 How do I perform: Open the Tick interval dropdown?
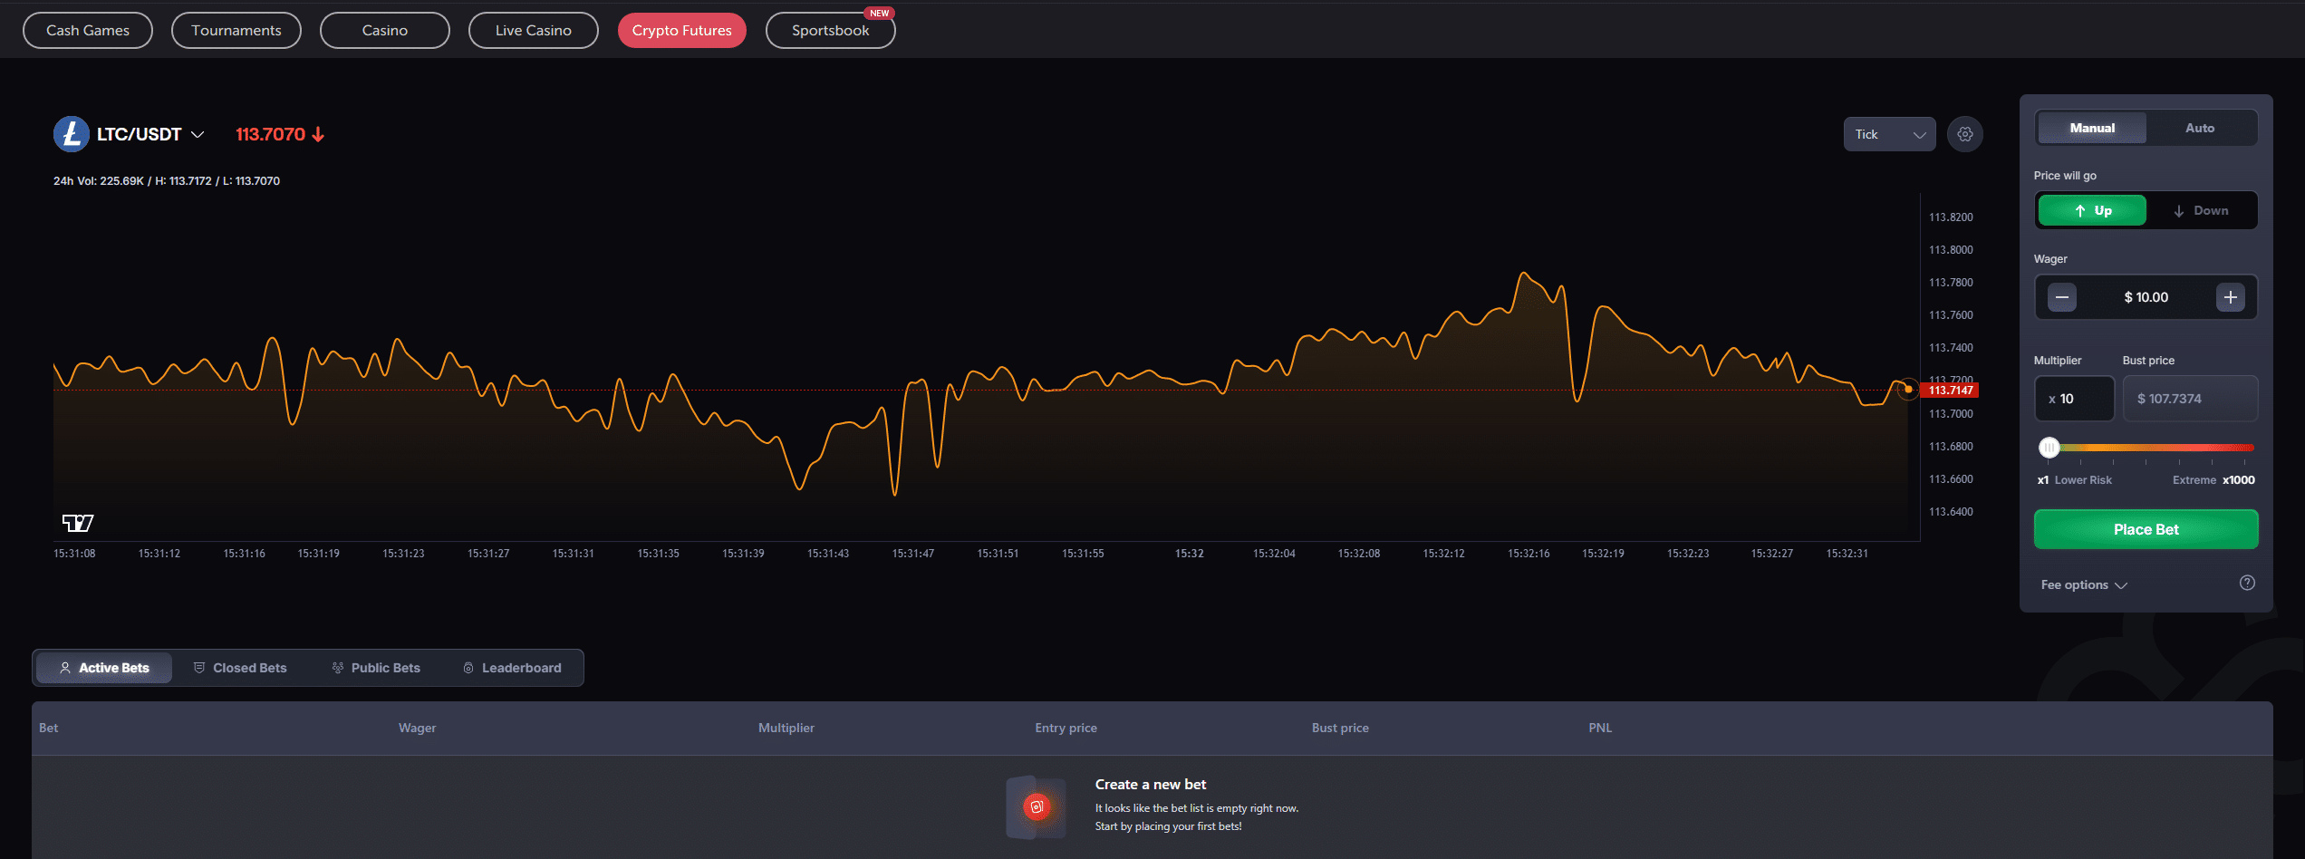(x=1889, y=134)
